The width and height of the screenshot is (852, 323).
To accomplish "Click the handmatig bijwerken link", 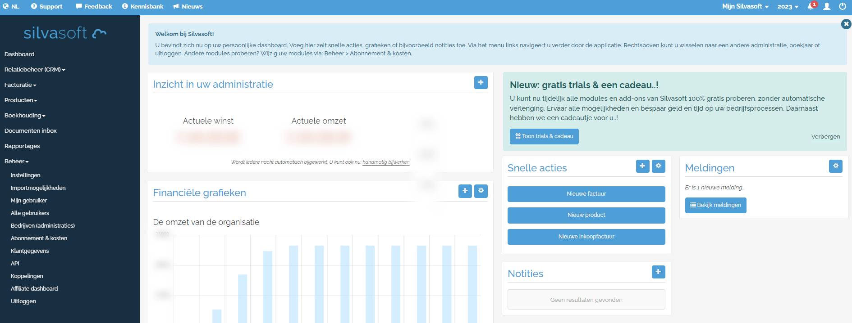I will coord(386,162).
